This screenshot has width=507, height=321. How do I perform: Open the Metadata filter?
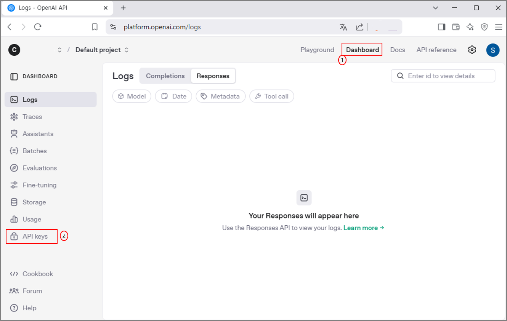point(221,96)
